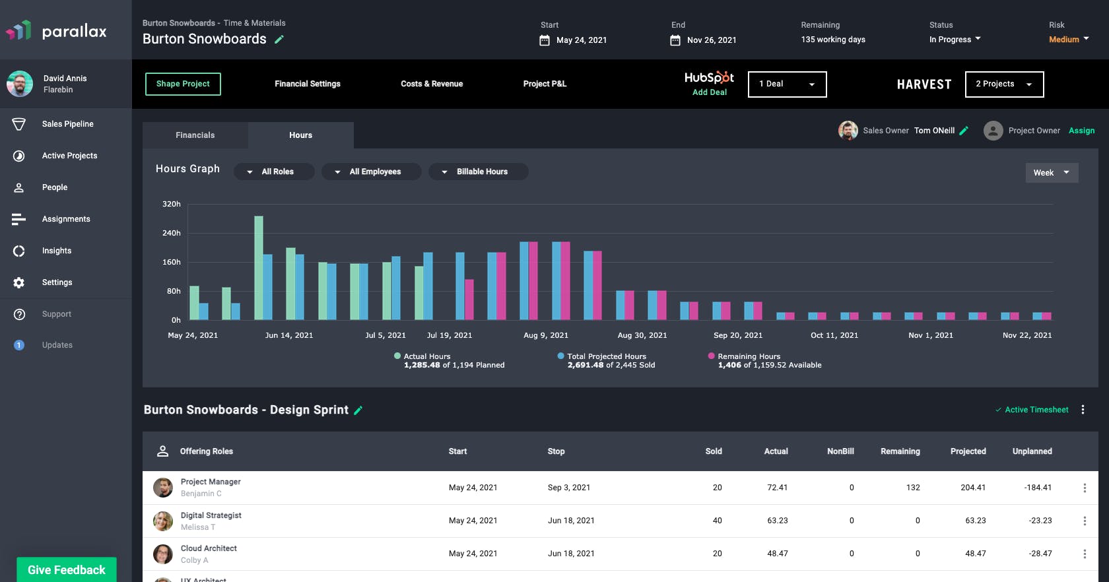Click Assign link for Project Owner
This screenshot has height=582, width=1109.
(1081, 131)
